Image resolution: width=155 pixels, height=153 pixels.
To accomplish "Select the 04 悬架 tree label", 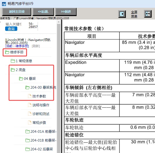I will (x=30, y=79).
